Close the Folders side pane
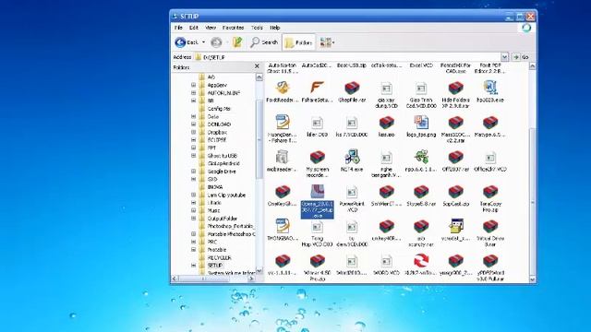This screenshot has height=332, width=591. 257,66
